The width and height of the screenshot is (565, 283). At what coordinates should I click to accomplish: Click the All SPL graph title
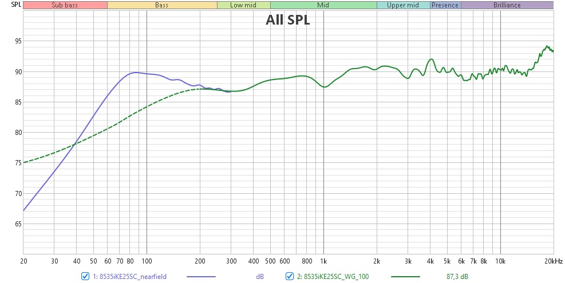287,20
